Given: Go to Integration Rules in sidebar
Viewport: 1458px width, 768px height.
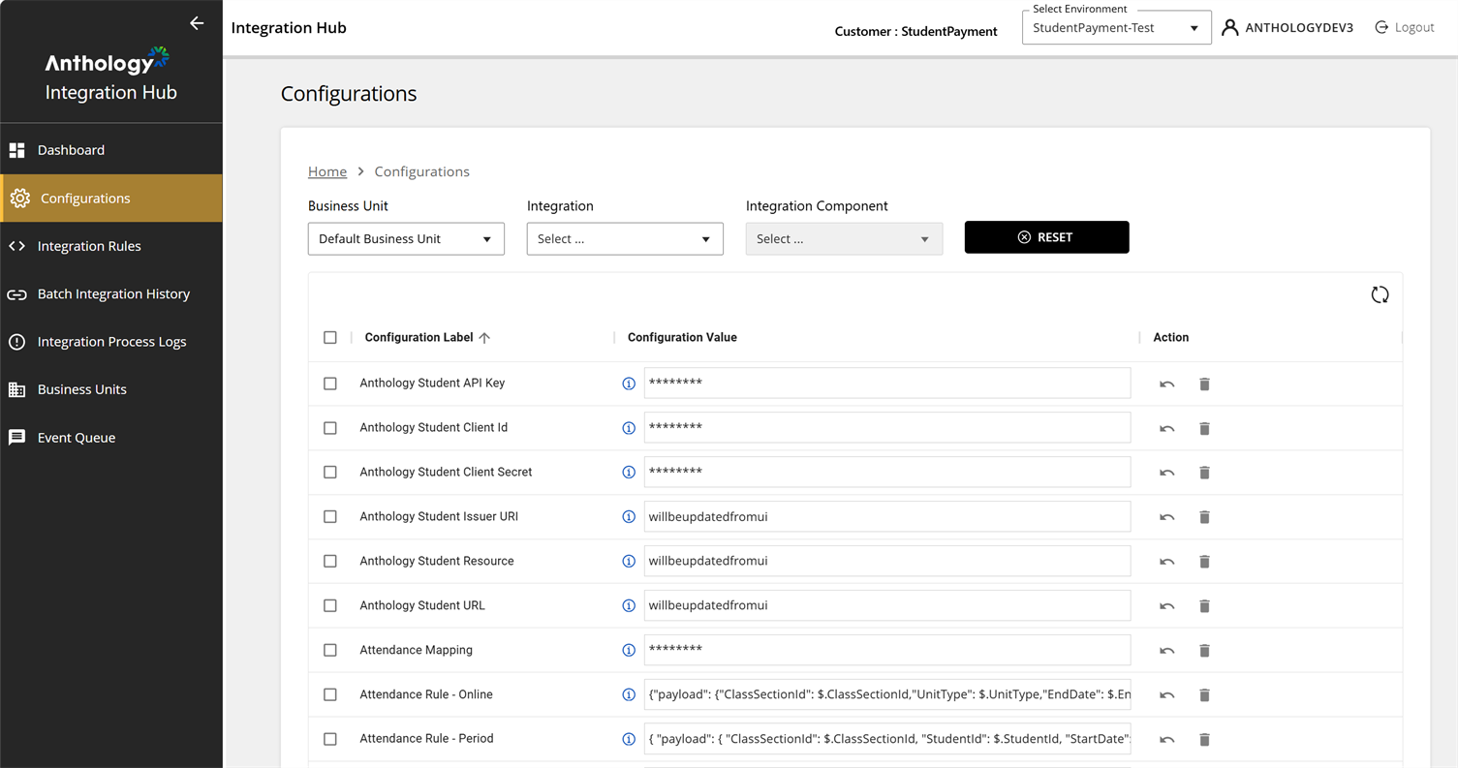Looking at the screenshot, I should coord(89,246).
